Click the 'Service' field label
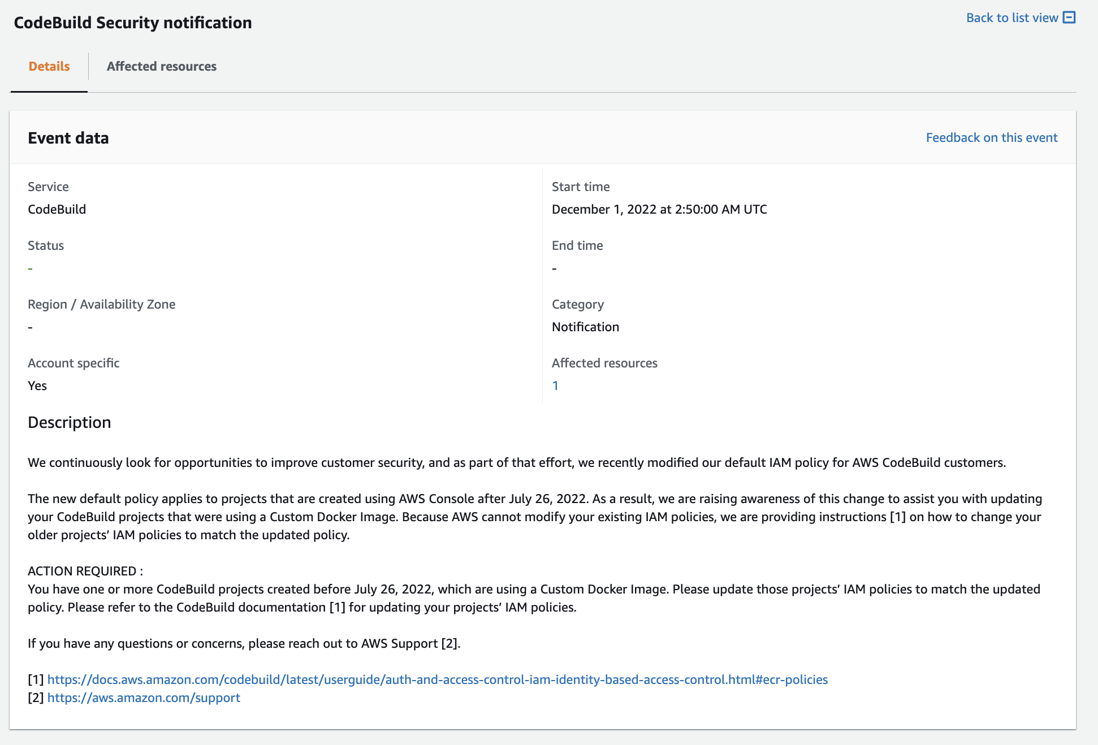The width and height of the screenshot is (1098, 745). click(x=48, y=187)
